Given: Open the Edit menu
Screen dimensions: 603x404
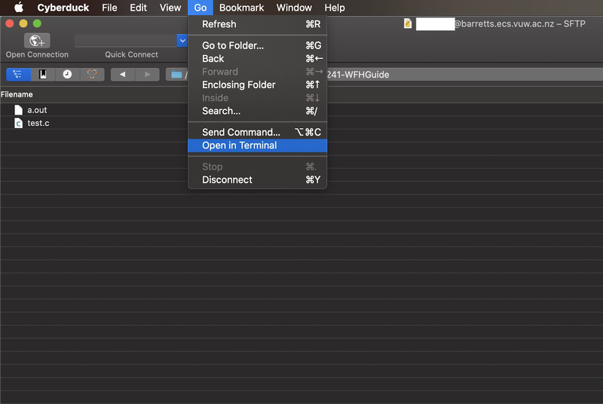Looking at the screenshot, I should [x=138, y=8].
